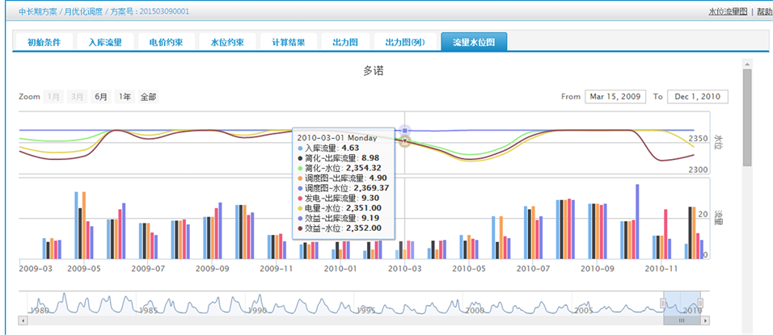Click the page scrollbar up arrow
This screenshot has width=773, height=335.
click(747, 63)
